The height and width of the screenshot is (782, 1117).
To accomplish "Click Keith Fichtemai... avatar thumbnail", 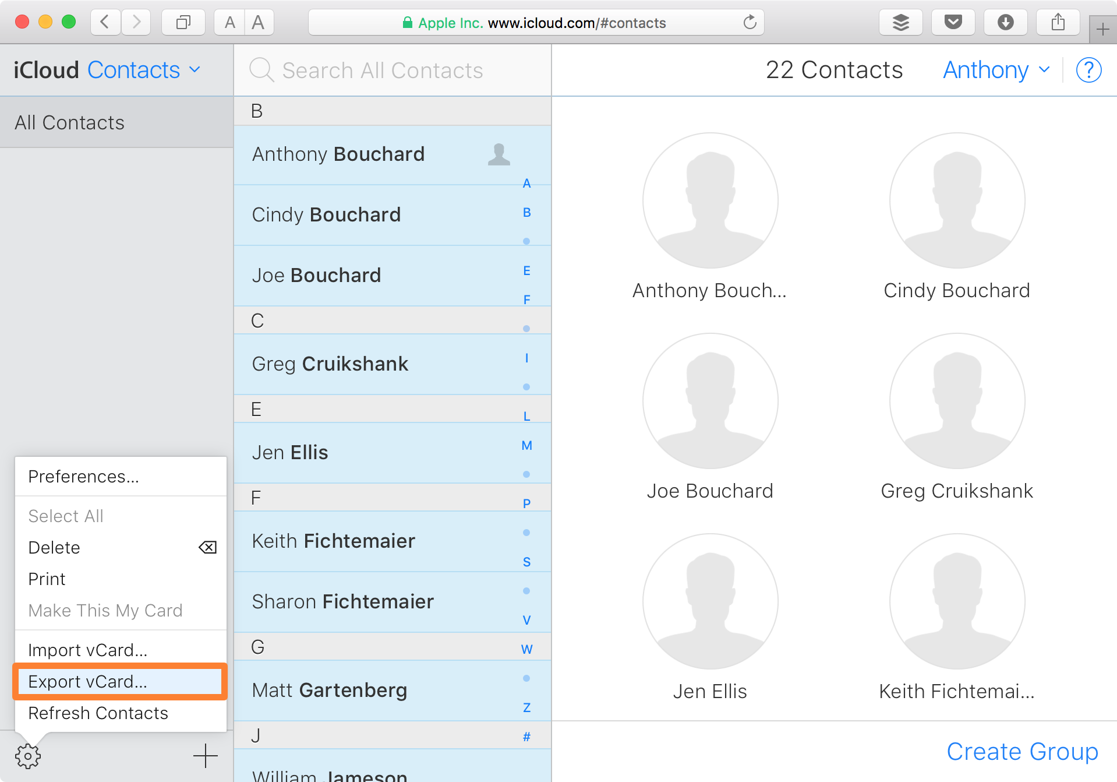I will tap(957, 601).
